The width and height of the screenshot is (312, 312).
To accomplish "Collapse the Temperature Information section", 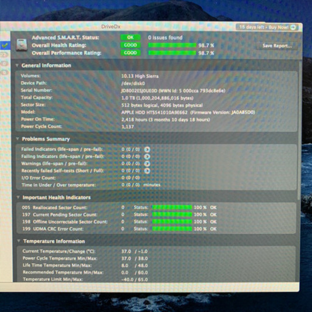I will (19, 241).
